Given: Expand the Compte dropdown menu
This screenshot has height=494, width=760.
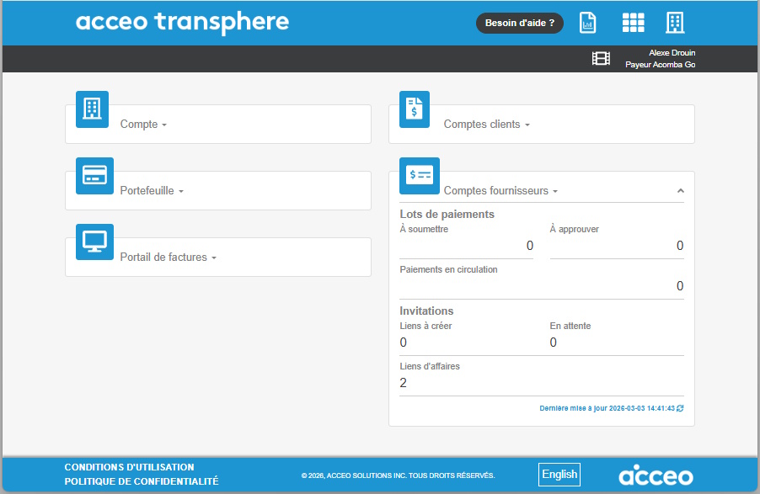Looking at the screenshot, I should coord(143,125).
